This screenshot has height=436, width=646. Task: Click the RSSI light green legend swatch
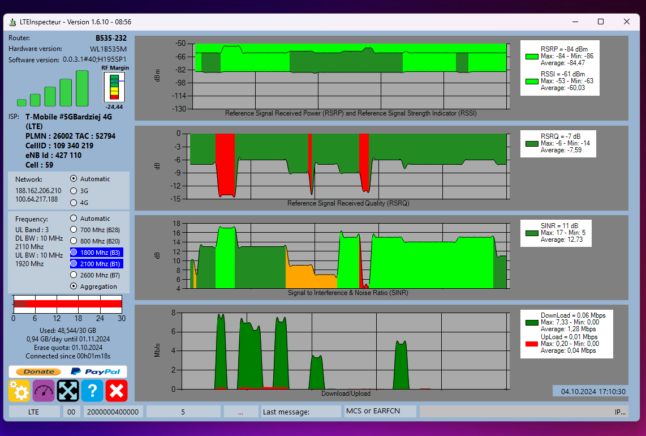pos(532,82)
